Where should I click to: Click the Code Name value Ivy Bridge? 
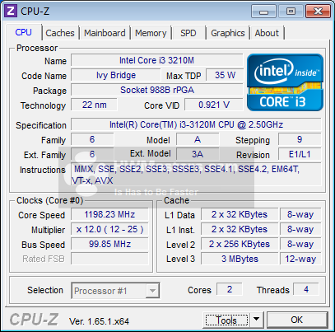tap(116, 75)
